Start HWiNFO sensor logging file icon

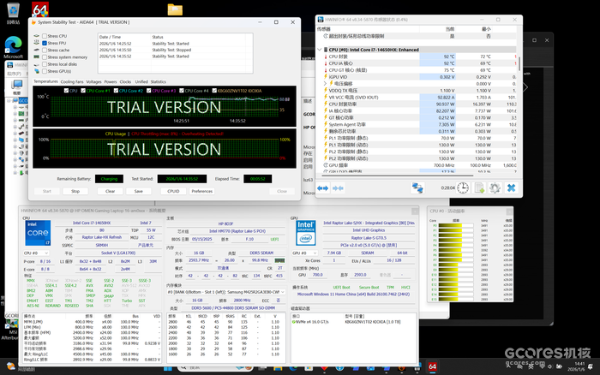pos(479,187)
